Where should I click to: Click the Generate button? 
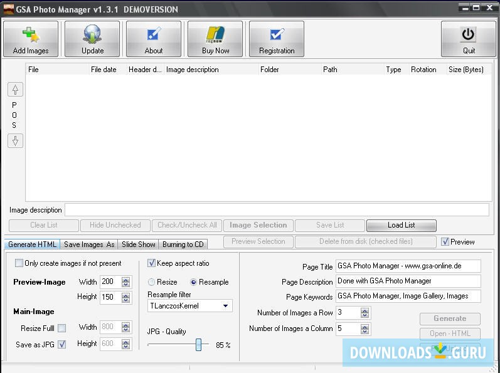point(450,318)
